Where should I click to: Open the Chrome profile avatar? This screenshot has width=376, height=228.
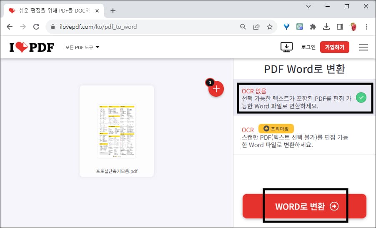click(353, 27)
